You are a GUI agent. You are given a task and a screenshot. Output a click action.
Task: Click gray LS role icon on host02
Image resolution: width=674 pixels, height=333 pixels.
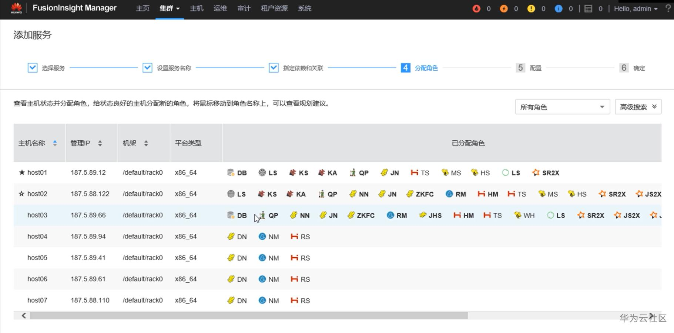click(231, 194)
